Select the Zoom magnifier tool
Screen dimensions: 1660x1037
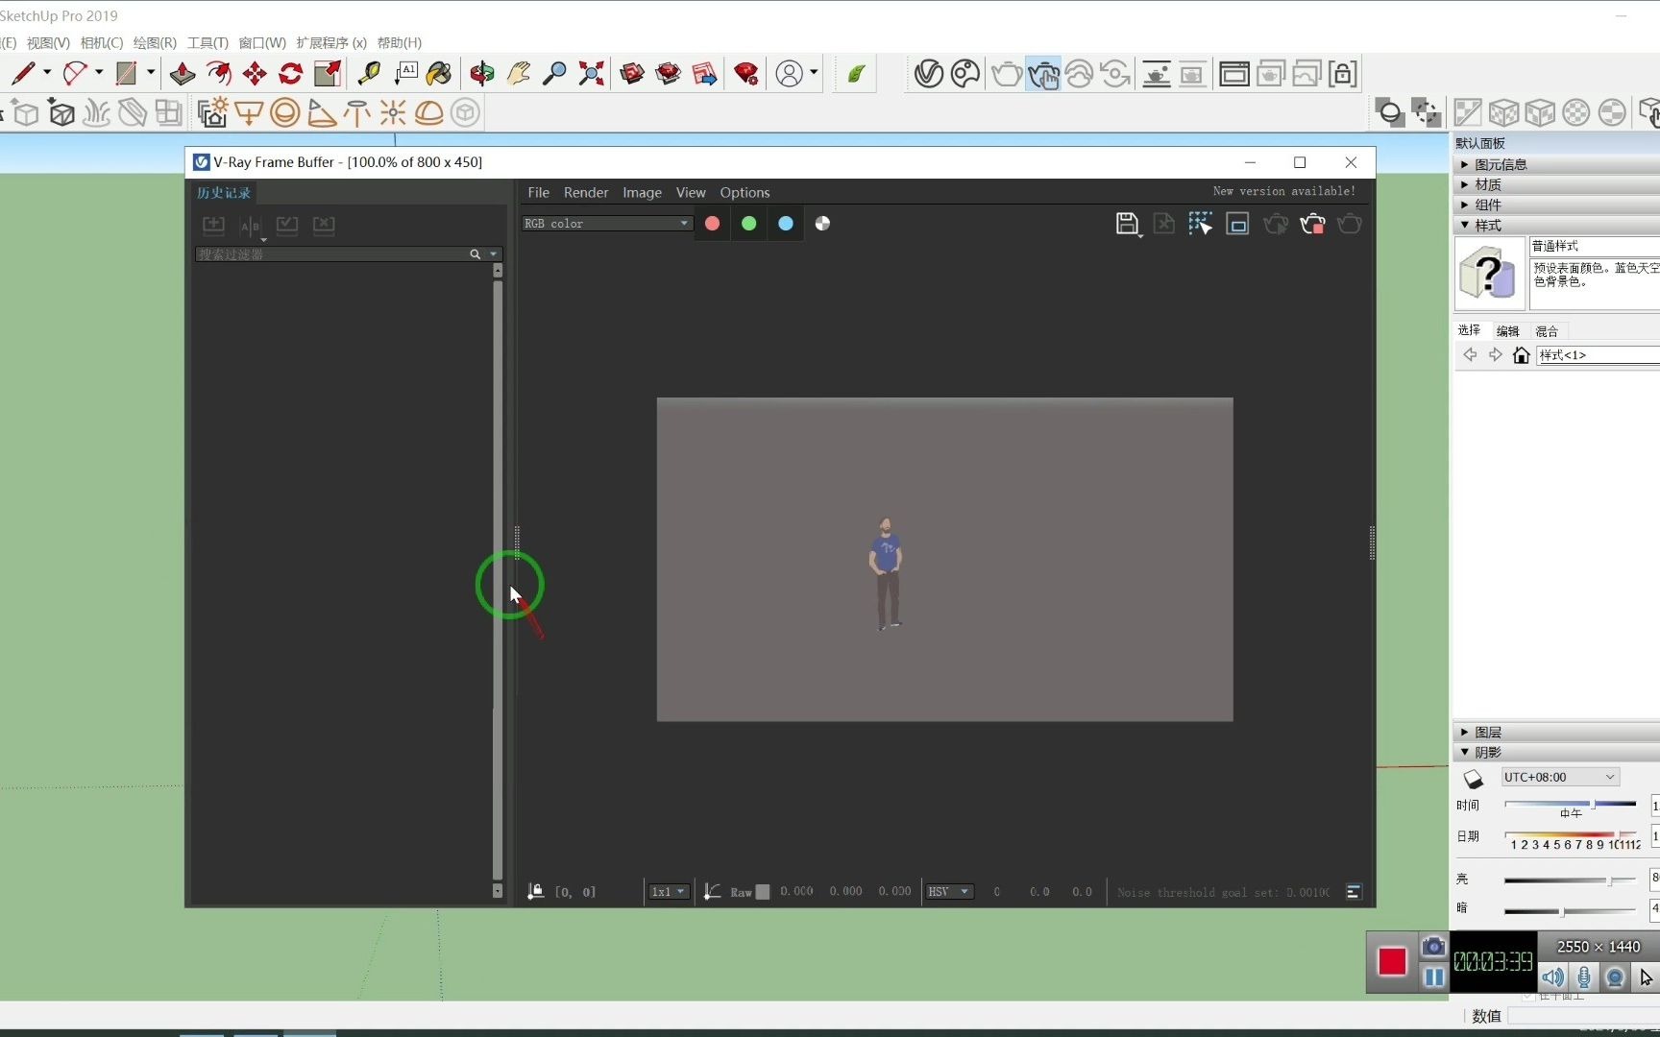coord(554,73)
